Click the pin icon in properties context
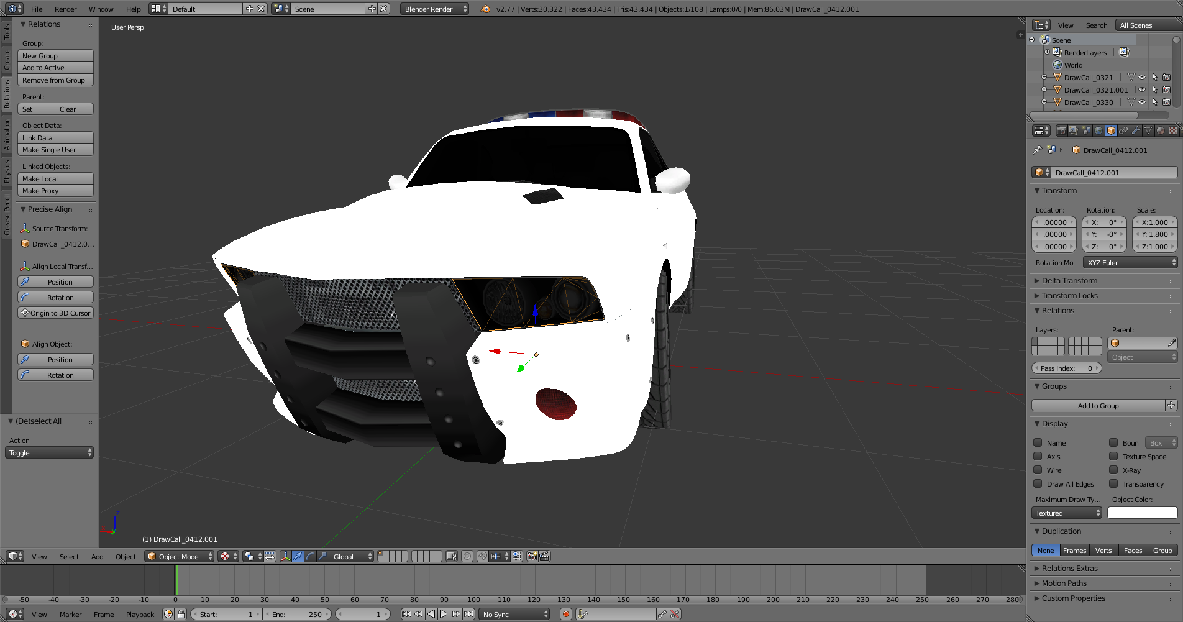 (1037, 150)
